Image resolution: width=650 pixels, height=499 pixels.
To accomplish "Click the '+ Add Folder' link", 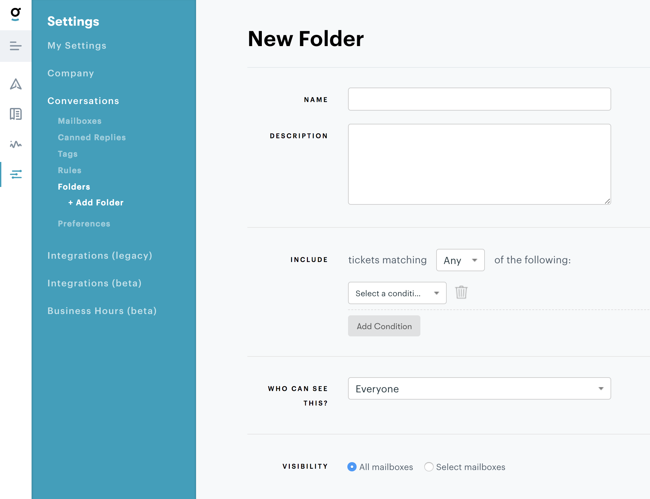I will click(96, 202).
